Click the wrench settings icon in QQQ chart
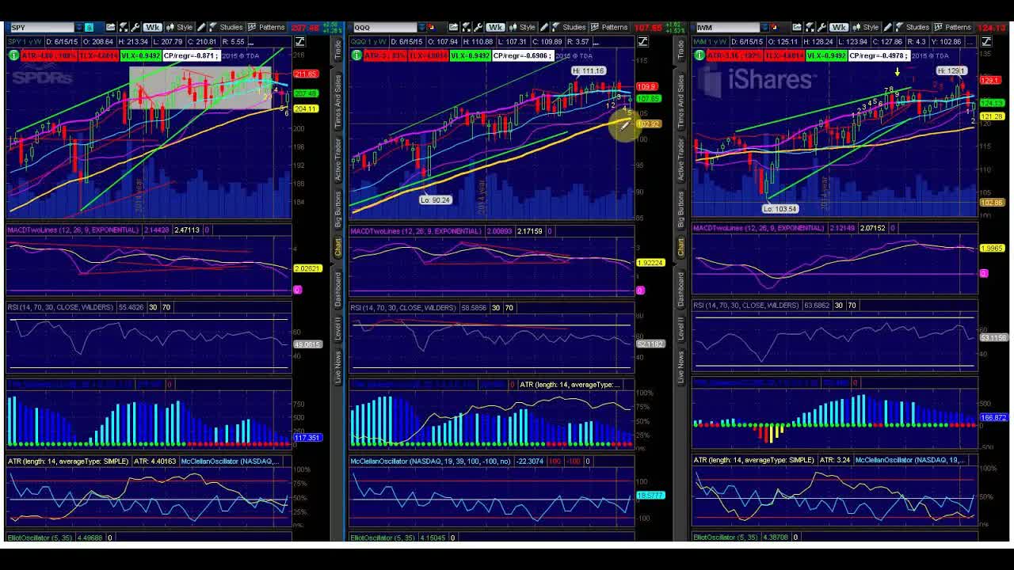This screenshot has width=1014, height=570. click(x=478, y=27)
